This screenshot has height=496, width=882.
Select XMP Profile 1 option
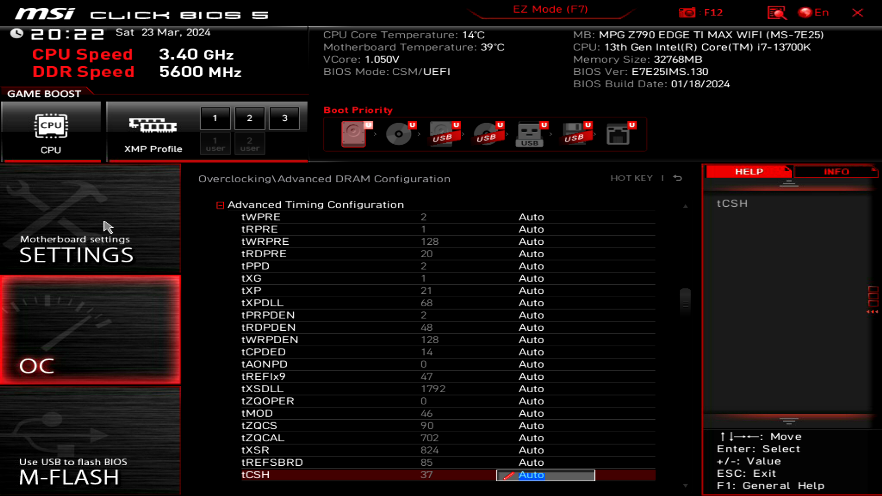click(x=215, y=118)
